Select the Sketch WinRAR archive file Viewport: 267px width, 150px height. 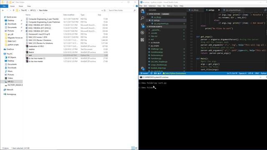[x=31, y=52]
